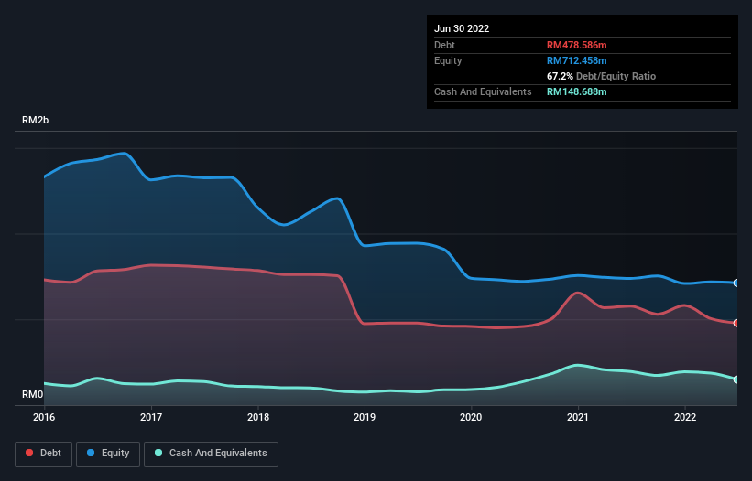The image size is (752, 481).
Task: Click the Jun 30 2022 tooltip date
Action: click(x=462, y=28)
